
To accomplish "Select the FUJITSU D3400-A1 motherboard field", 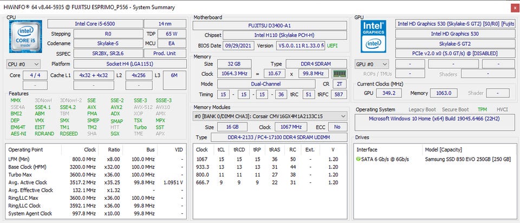I will click(x=270, y=25).
